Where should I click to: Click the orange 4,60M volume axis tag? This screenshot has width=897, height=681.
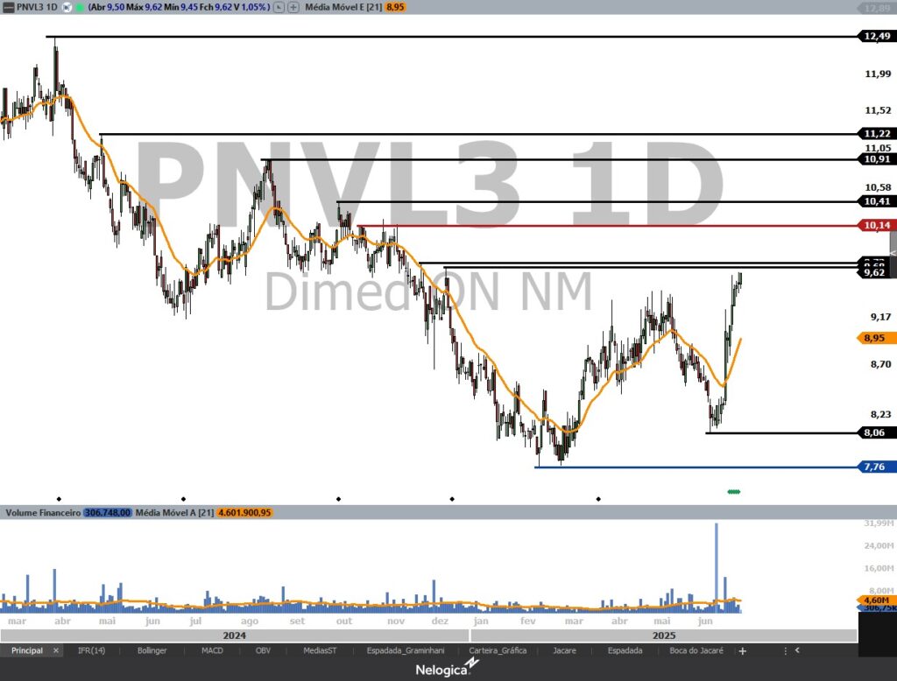click(x=876, y=600)
